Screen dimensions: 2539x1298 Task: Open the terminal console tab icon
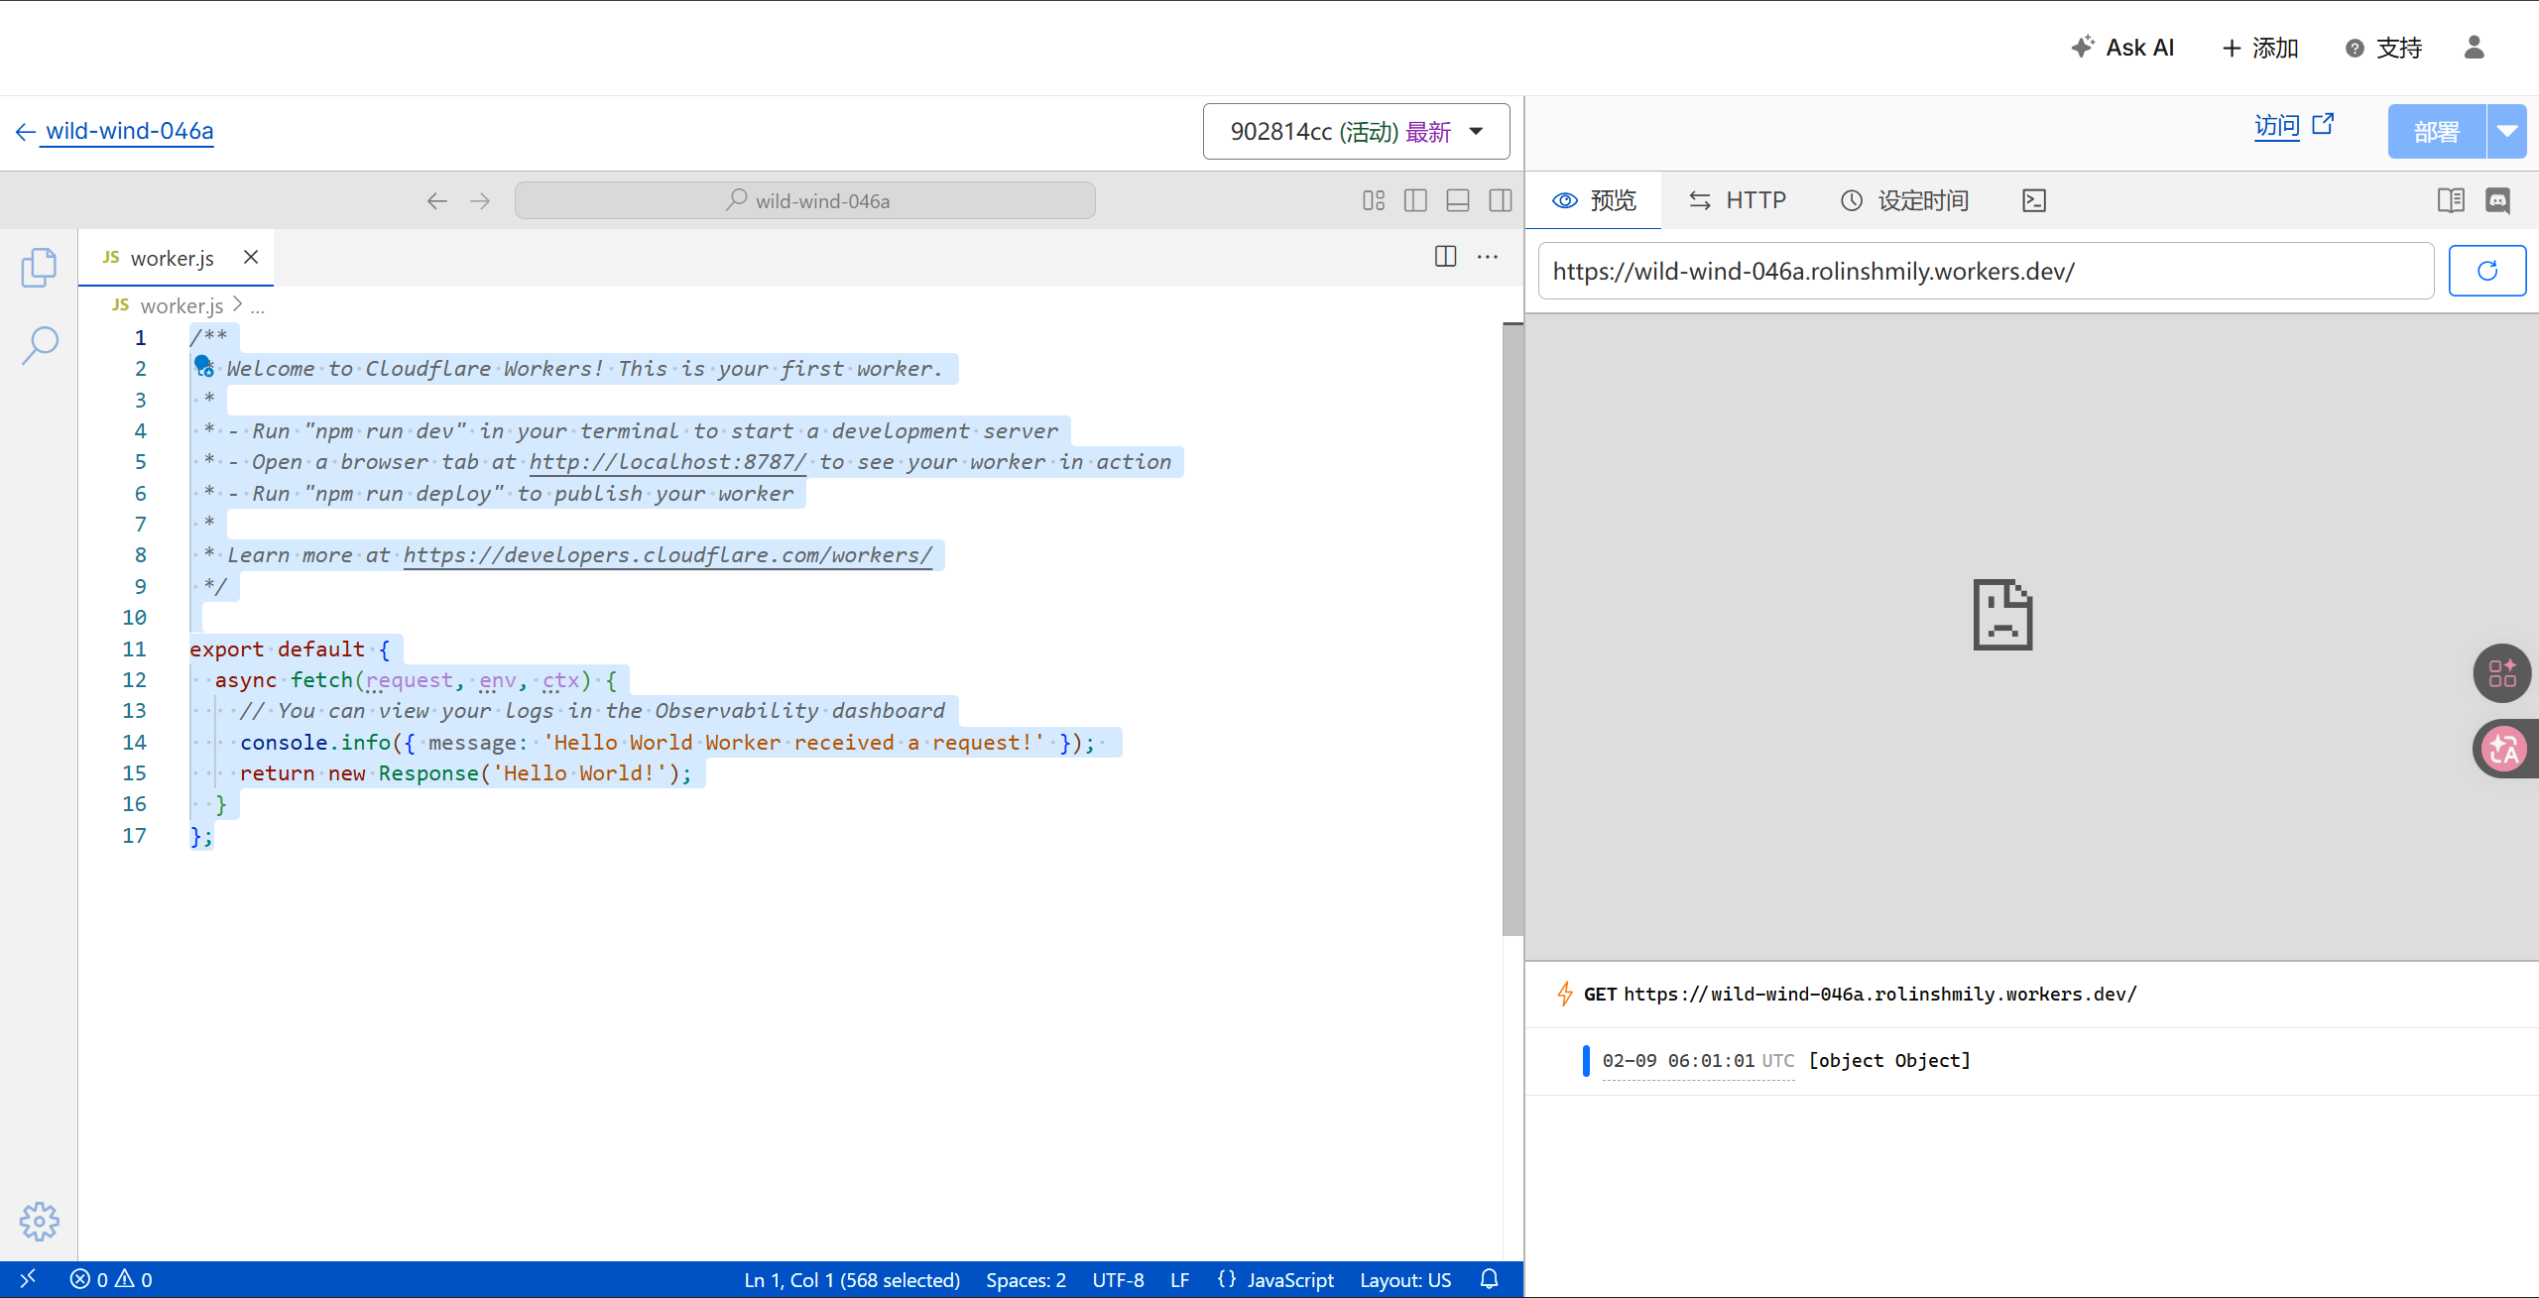pyautogui.click(x=2033, y=200)
